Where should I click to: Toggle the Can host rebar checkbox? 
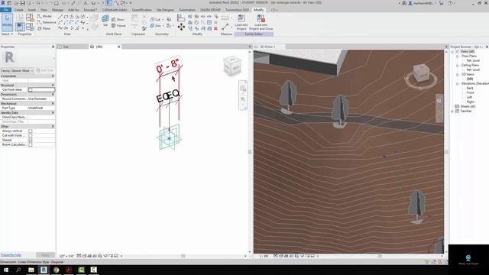pyautogui.click(x=31, y=90)
